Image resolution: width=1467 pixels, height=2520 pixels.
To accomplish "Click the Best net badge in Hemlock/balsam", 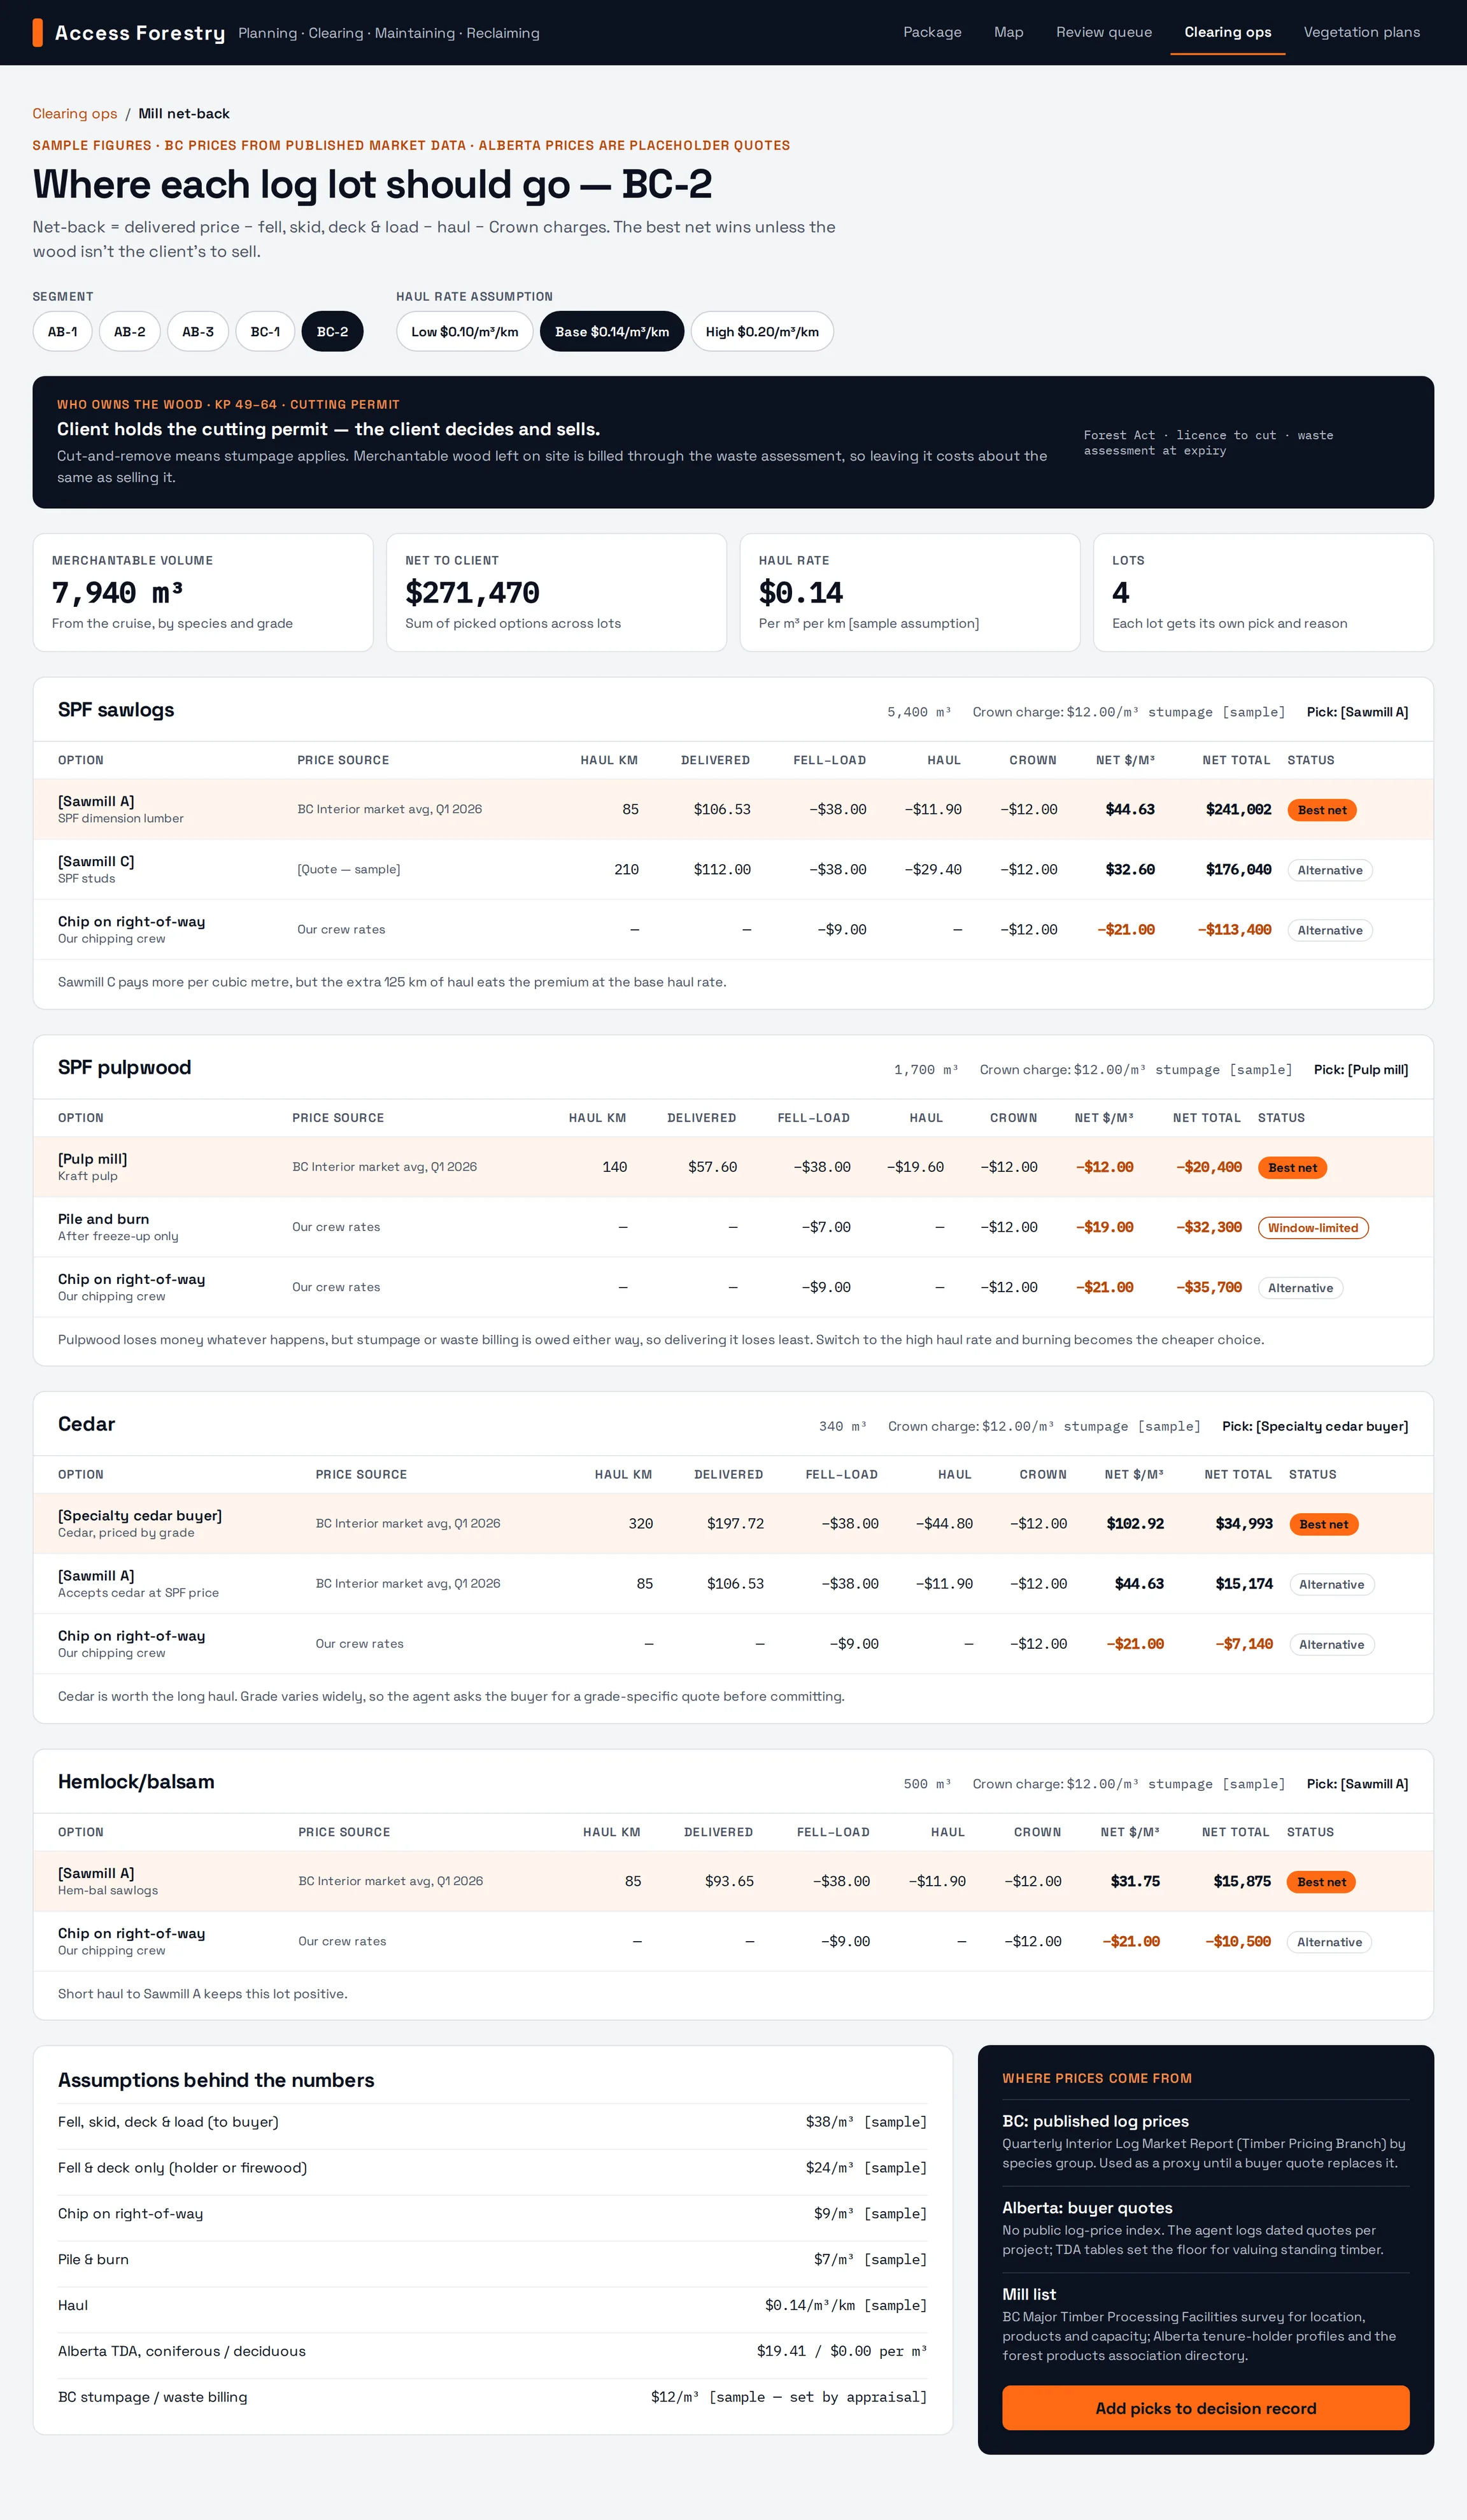I will pos(1322,1882).
